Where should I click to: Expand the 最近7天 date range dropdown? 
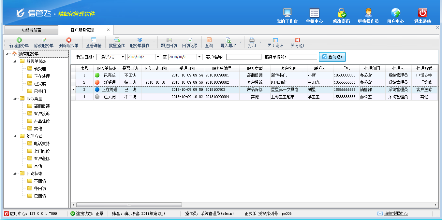123,57
